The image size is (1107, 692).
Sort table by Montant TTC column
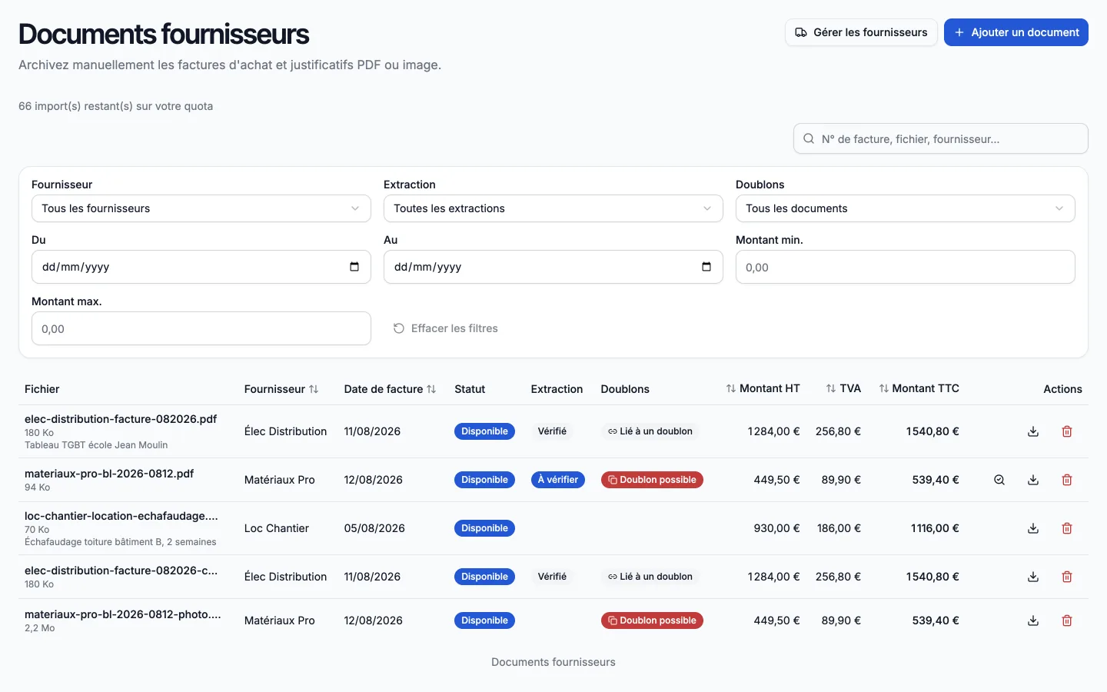pyautogui.click(x=919, y=388)
